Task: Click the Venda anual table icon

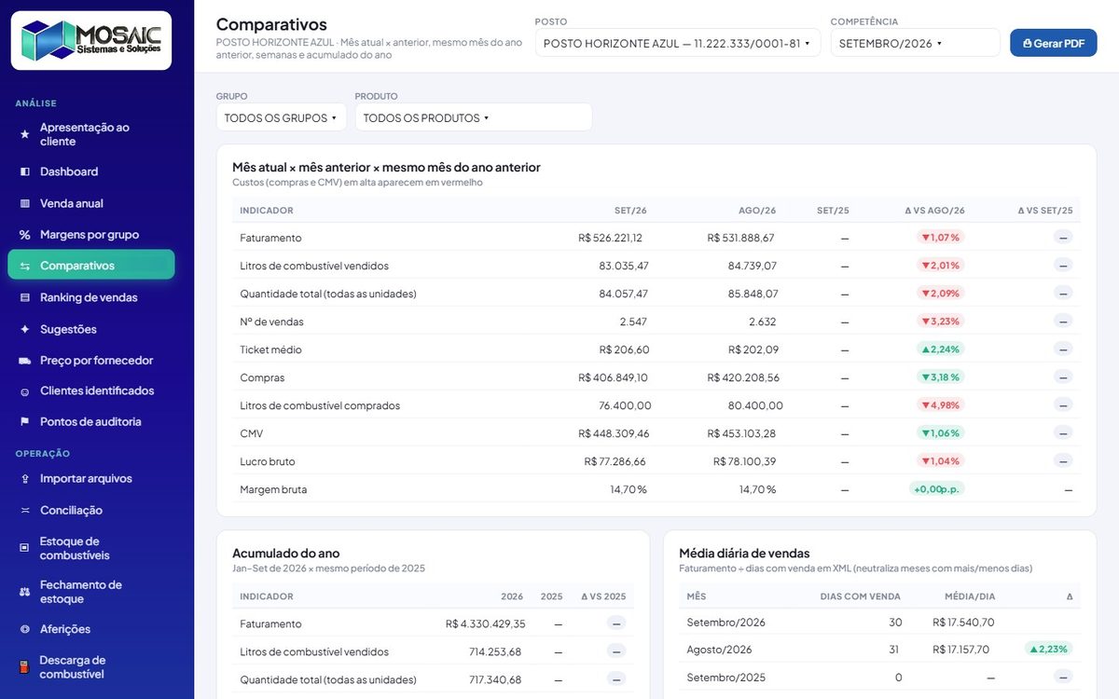Action: click(25, 203)
